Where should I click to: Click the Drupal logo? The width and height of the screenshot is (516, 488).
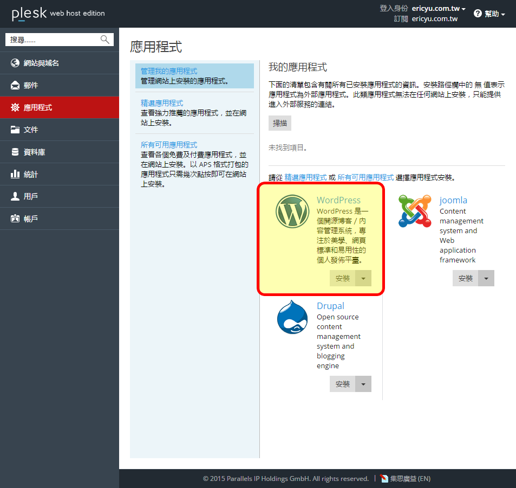coord(292,317)
